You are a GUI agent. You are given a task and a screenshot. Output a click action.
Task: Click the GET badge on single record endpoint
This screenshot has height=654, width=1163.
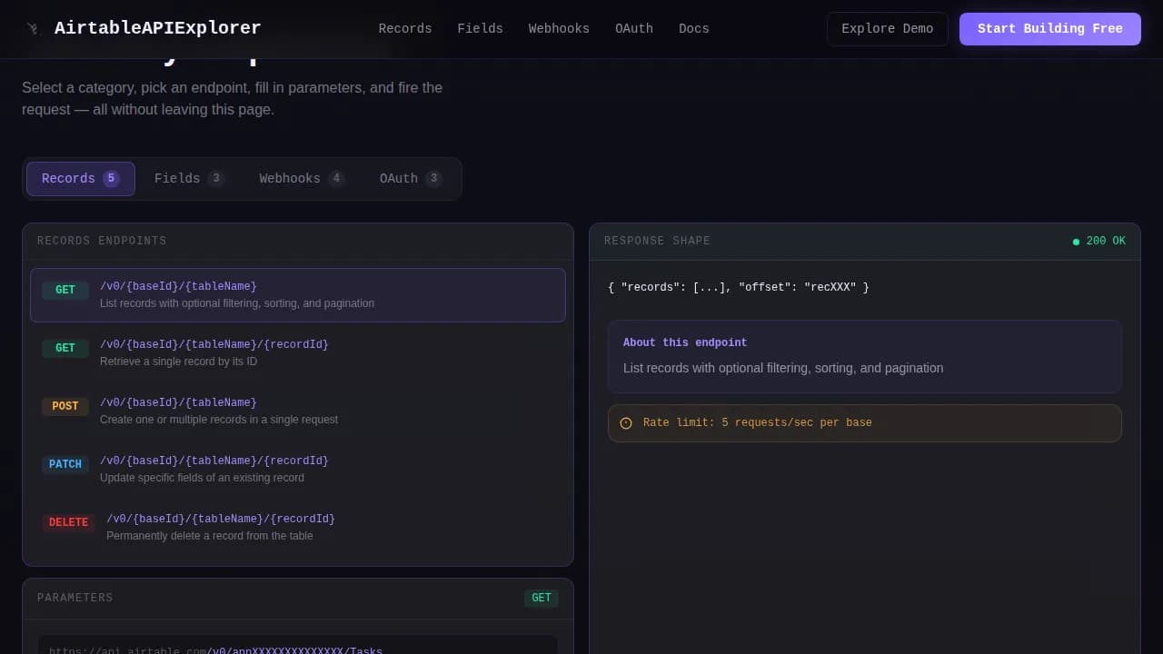pos(65,348)
